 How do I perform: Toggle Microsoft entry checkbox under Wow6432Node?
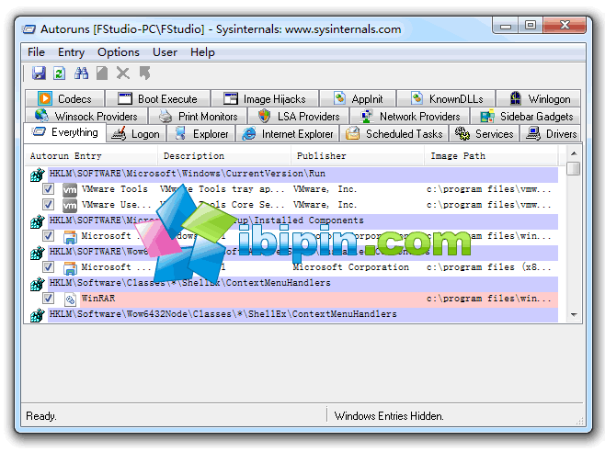[48, 266]
